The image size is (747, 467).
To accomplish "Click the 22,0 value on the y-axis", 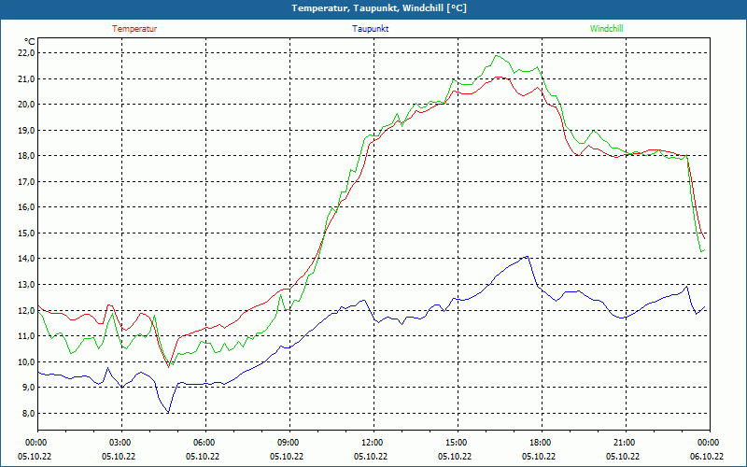I will click(x=26, y=53).
